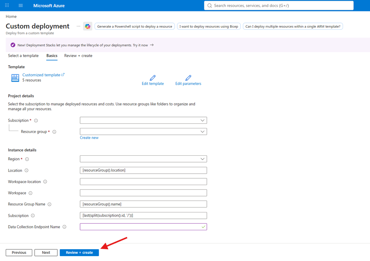Show info tooltip for Resource group
Screen dimensions: 370x261
coord(54,132)
